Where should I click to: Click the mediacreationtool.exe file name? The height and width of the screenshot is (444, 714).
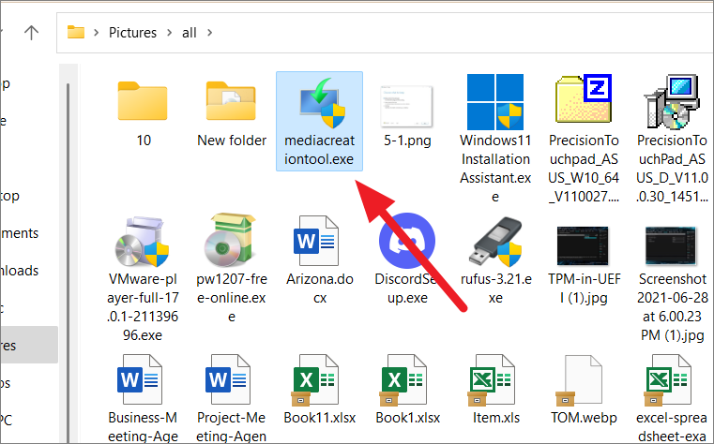click(319, 150)
